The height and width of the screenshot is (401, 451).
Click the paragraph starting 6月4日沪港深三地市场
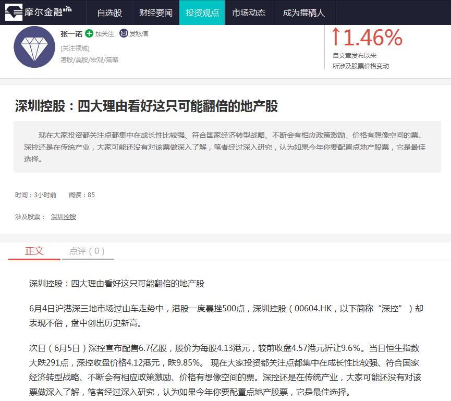tap(226, 316)
